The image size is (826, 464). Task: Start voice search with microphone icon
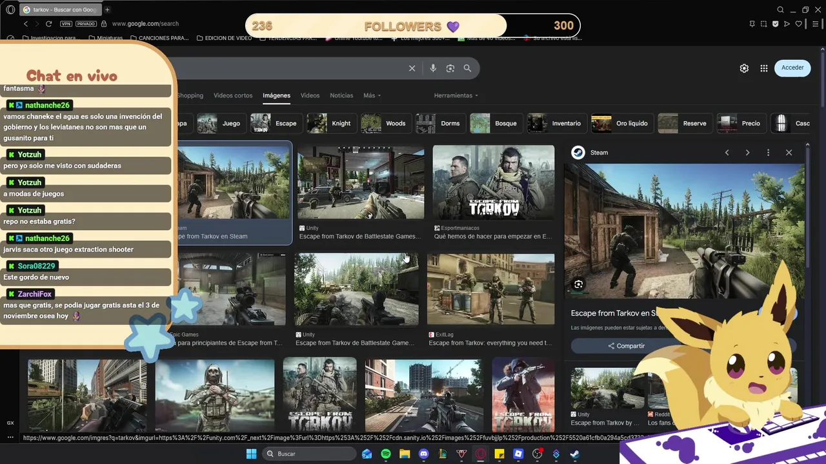click(433, 68)
